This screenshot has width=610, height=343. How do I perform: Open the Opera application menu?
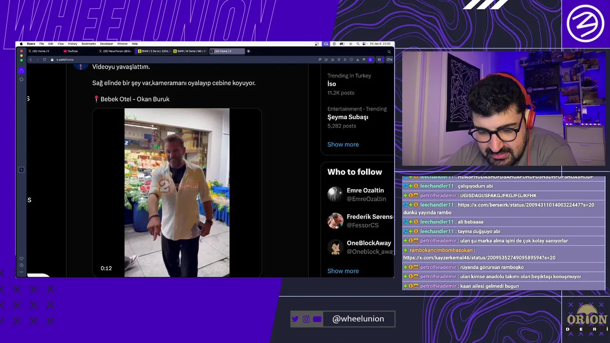[31, 44]
